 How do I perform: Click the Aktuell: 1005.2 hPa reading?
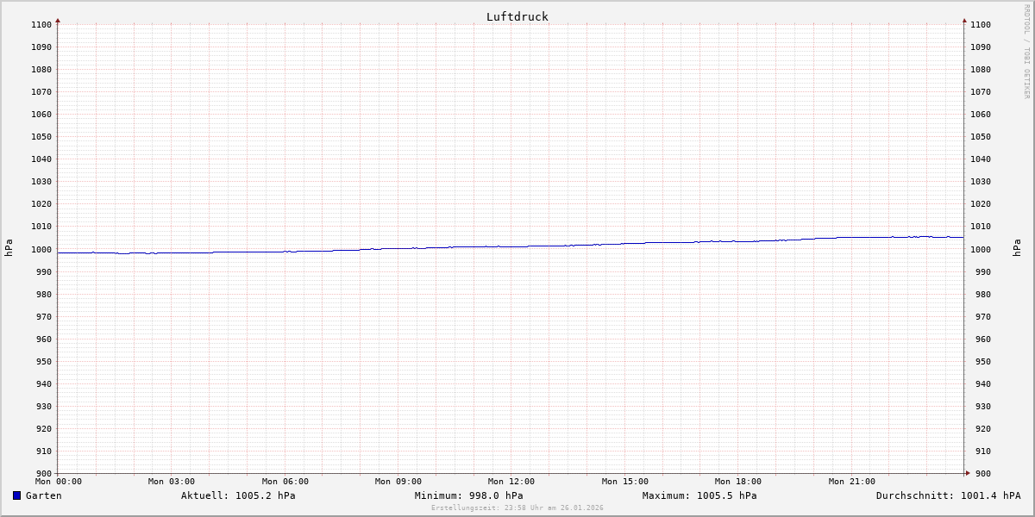tap(238, 495)
